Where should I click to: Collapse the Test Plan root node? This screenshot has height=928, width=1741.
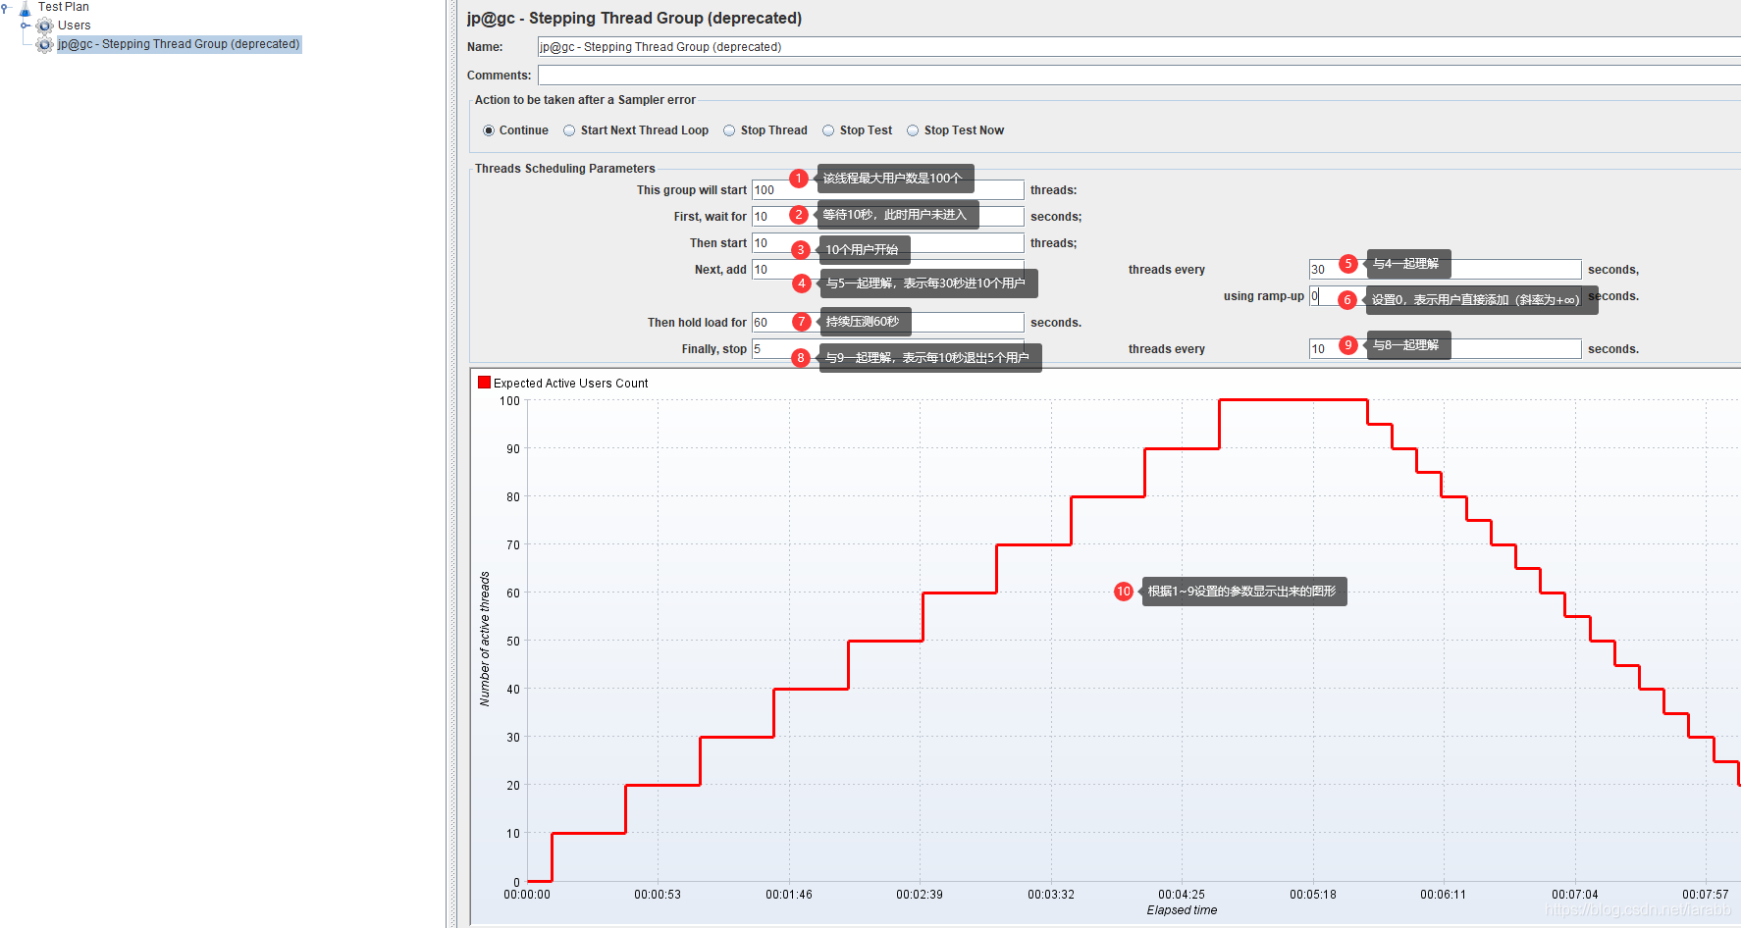pos(5,8)
